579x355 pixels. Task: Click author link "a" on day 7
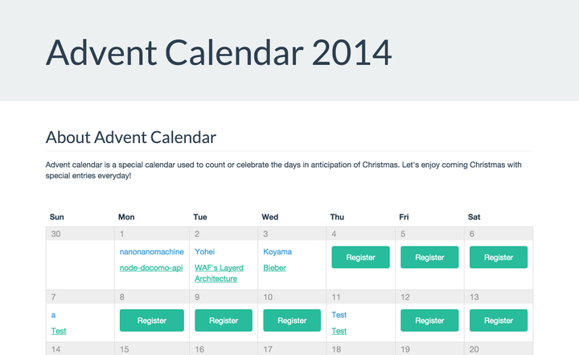[x=53, y=315]
